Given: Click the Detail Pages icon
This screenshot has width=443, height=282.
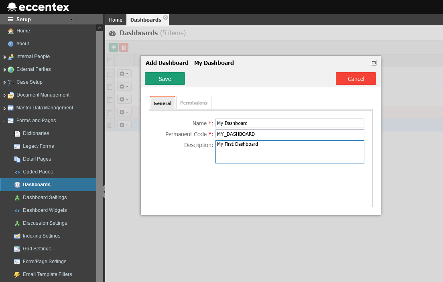Looking at the screenshot, I should (x=17, y=159).
